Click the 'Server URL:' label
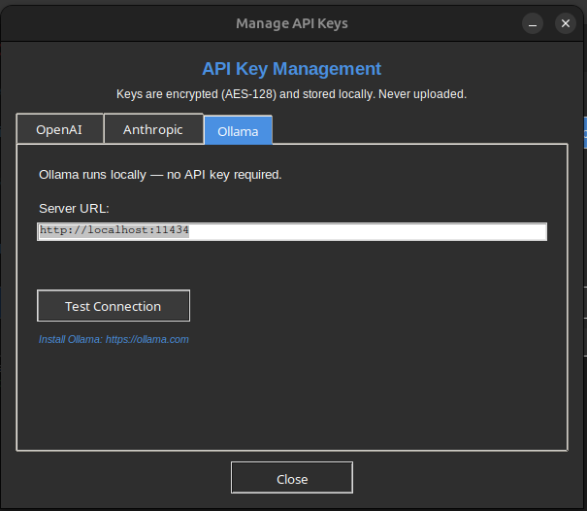This screenshot has width=587, height=511. click(74, 209)
